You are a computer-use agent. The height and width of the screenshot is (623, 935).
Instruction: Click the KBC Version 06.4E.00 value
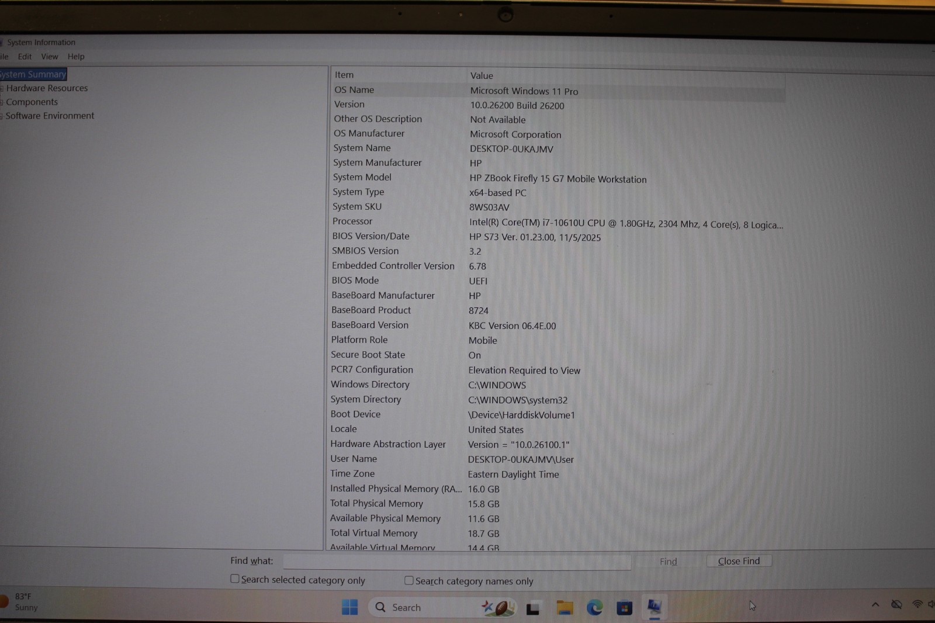pyautogui.click(x=512, y=326)
